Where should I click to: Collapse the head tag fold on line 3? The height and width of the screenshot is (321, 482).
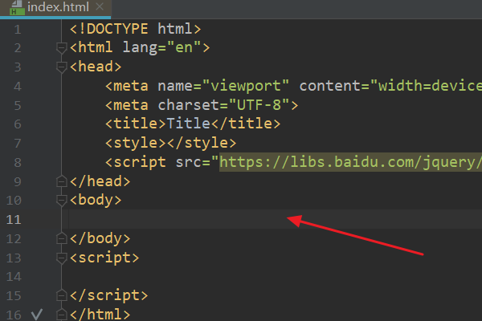pos(62,67)
